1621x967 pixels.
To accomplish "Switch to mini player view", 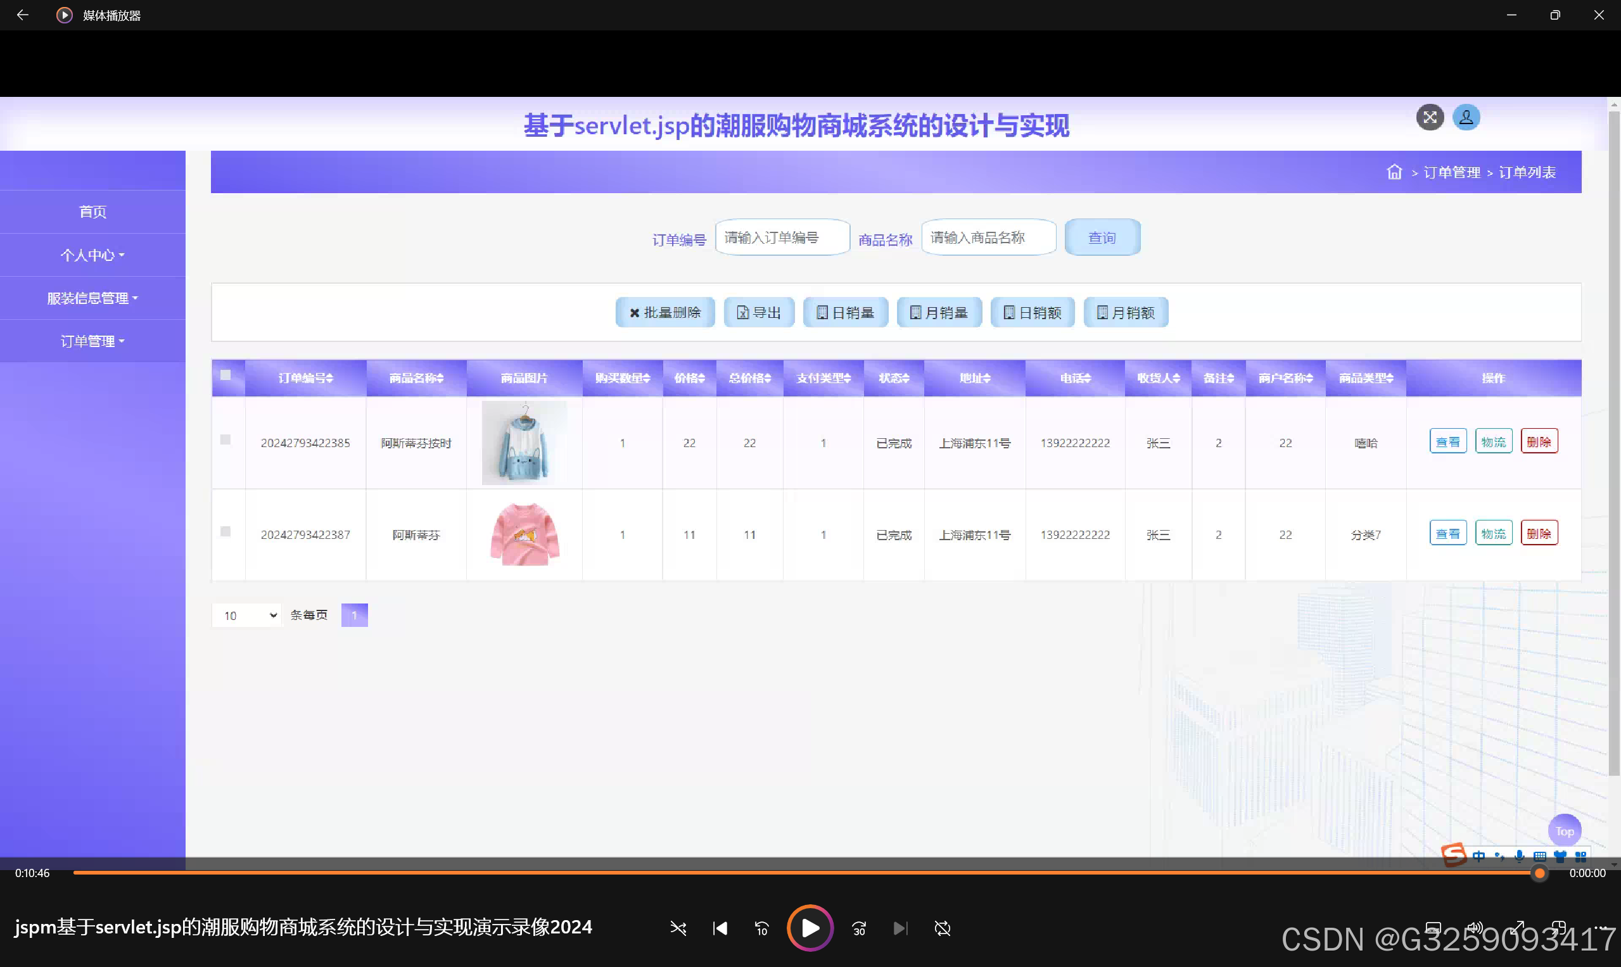I will 1558,927.
